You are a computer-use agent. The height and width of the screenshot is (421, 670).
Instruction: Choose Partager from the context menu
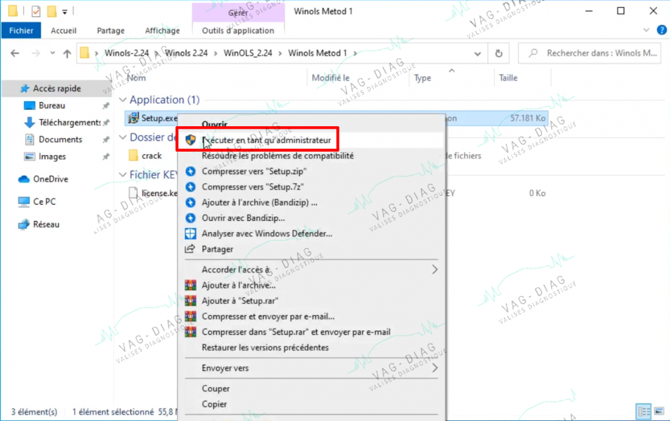217,249
